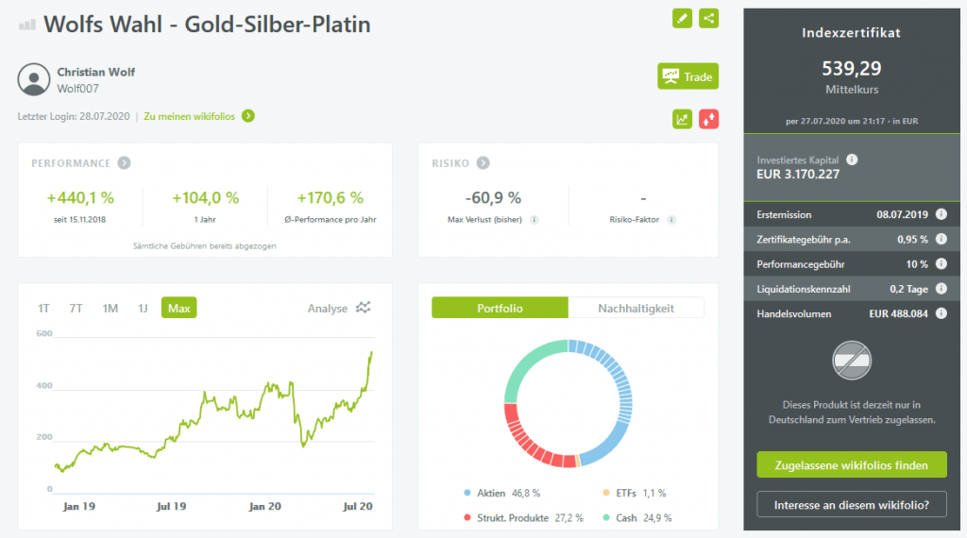Click the red up-down arrows icon
Image resolution: width=967 pixels, height=538 pixels.
(708, 119)
